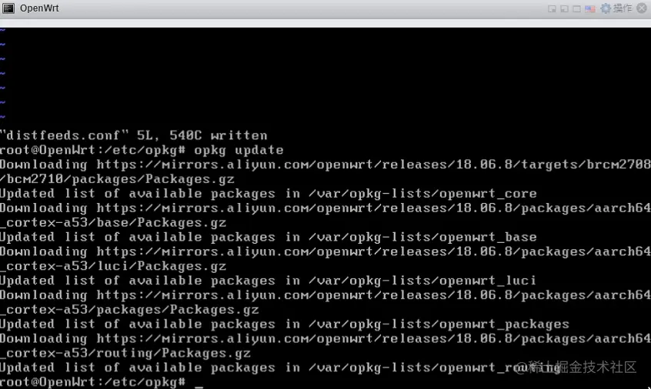Click the 'openwrt_packages' updated list line
This screenshot has height=389, width=651.
pos(285,324)
